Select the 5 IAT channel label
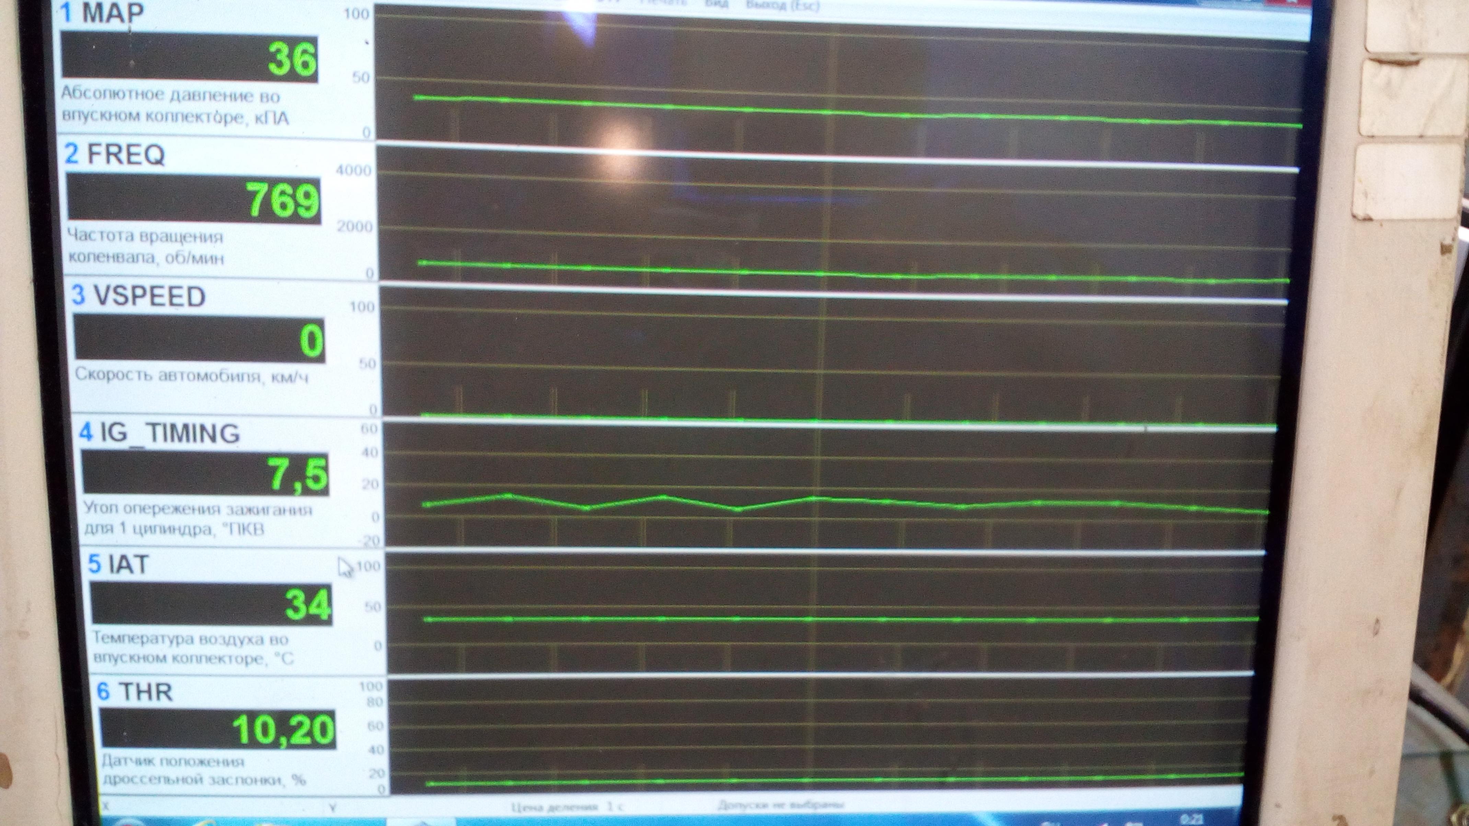The width and height of the screenshot is (1469, 826). click(x=118, y=564)
